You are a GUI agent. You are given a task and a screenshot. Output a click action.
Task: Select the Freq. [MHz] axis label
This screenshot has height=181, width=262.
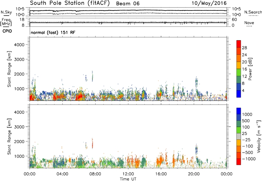coord(6,22)
